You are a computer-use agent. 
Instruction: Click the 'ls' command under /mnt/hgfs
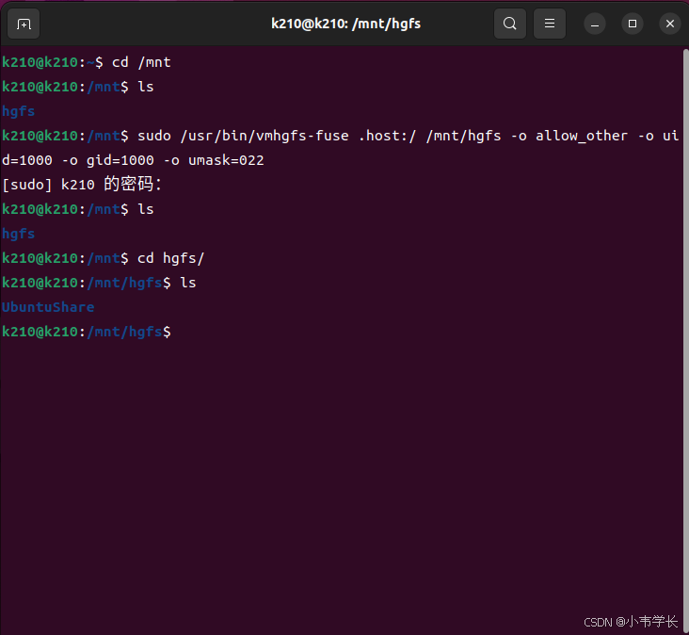[188, 283]
